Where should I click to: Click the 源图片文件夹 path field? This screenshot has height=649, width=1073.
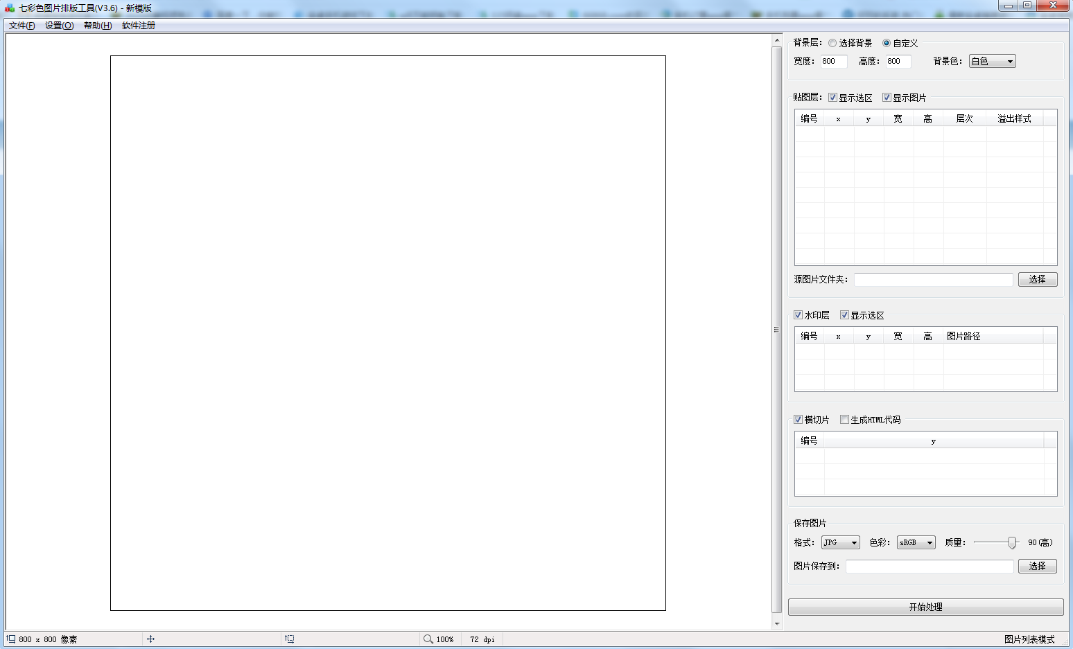[933, 279]
